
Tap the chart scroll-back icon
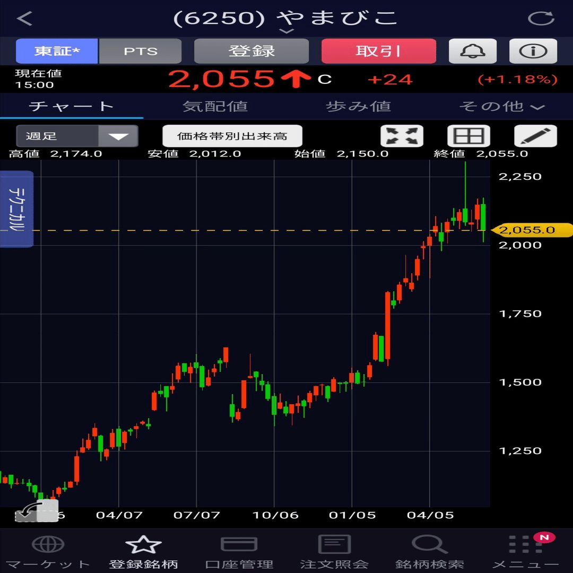coord(37,510)
